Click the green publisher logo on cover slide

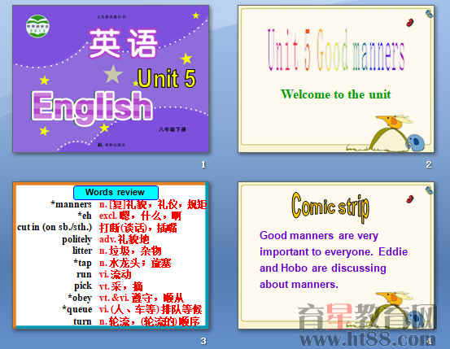point(37,27)
